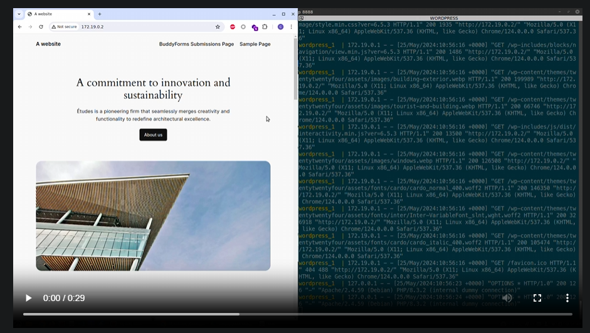Mute the video volume

507,299
